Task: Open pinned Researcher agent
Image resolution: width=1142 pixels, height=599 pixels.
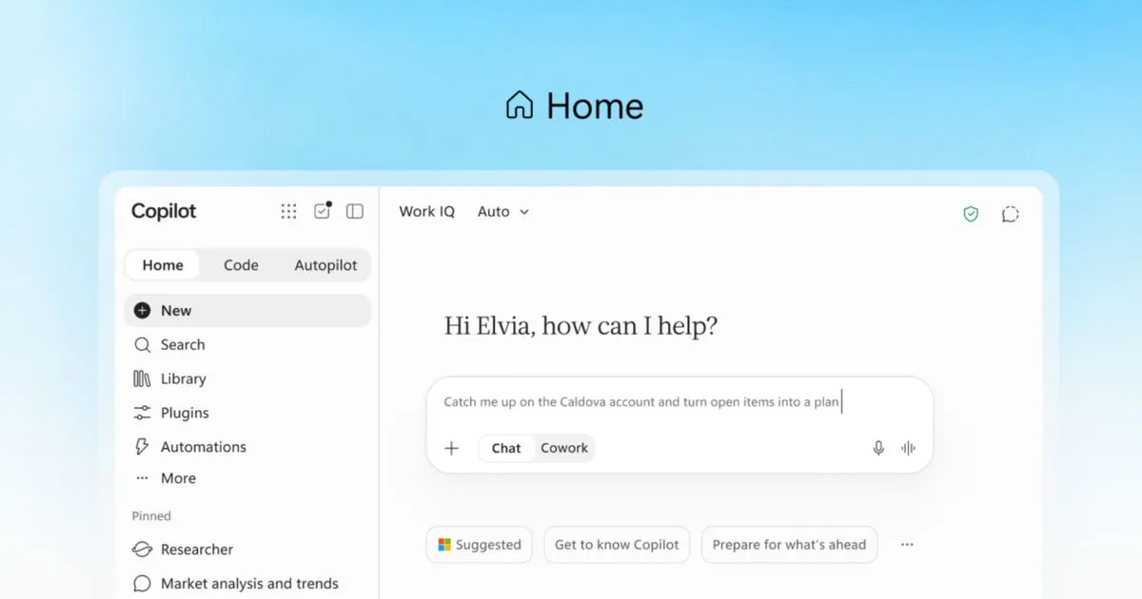Action: 247,550
